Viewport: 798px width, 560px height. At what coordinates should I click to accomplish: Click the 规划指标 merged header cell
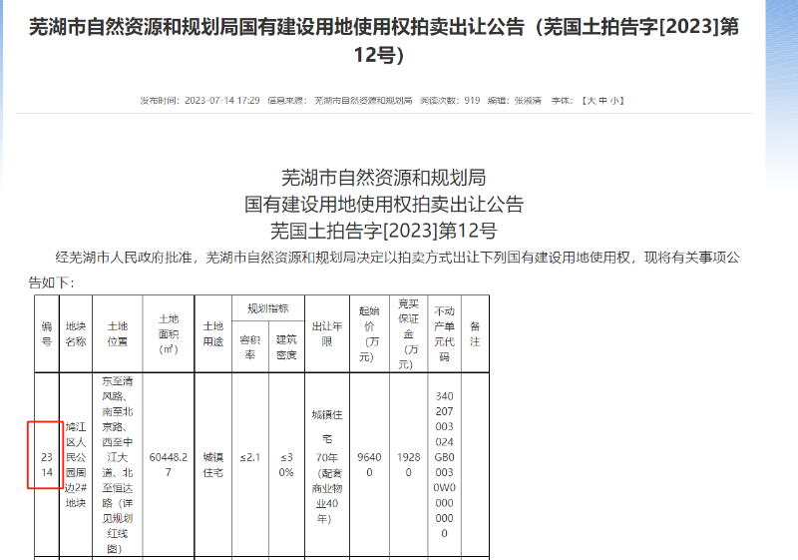point(268,308)
